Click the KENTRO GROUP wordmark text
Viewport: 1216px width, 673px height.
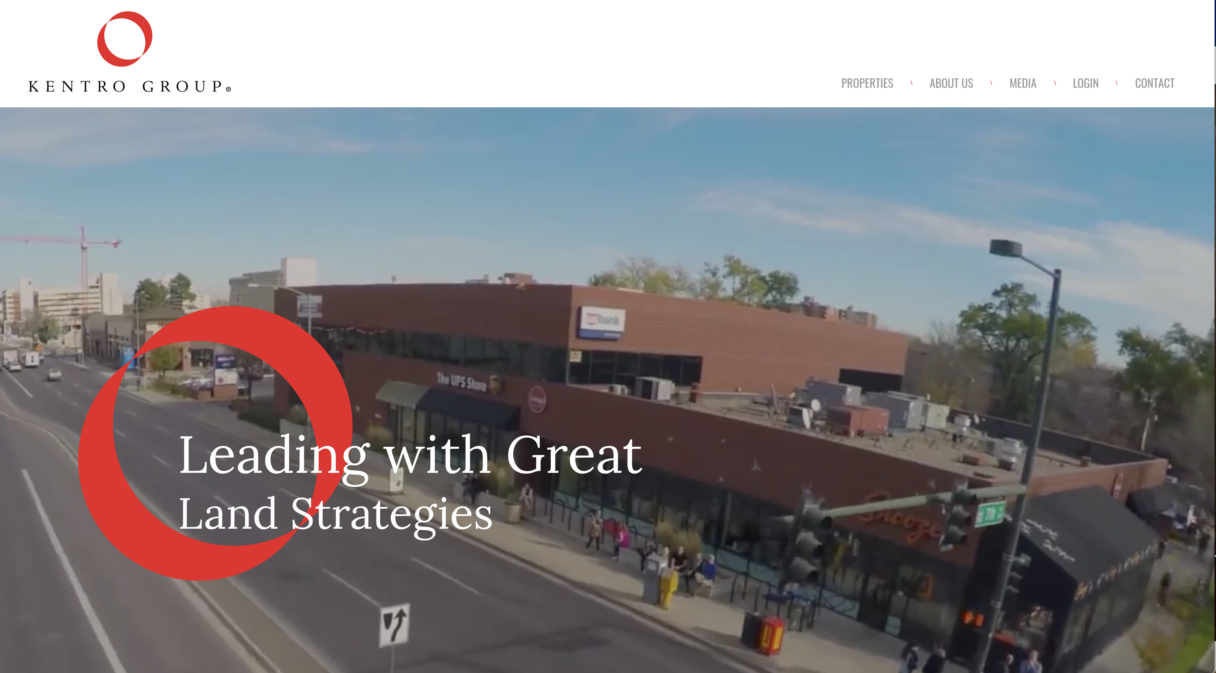(x=130, y=86)
